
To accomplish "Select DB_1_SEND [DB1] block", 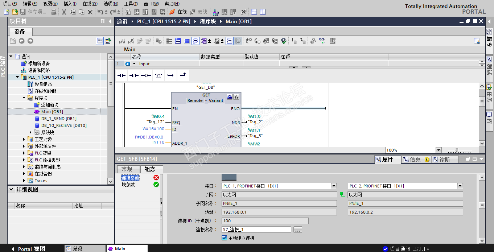I will [x=59, y=119].
